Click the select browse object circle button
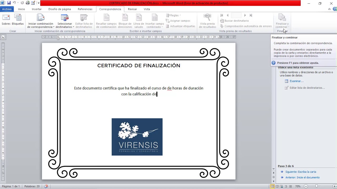 [274, 177]
